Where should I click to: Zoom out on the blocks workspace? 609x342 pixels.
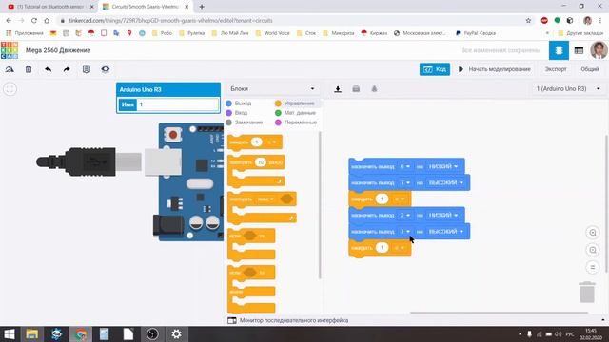pos(593,250)
